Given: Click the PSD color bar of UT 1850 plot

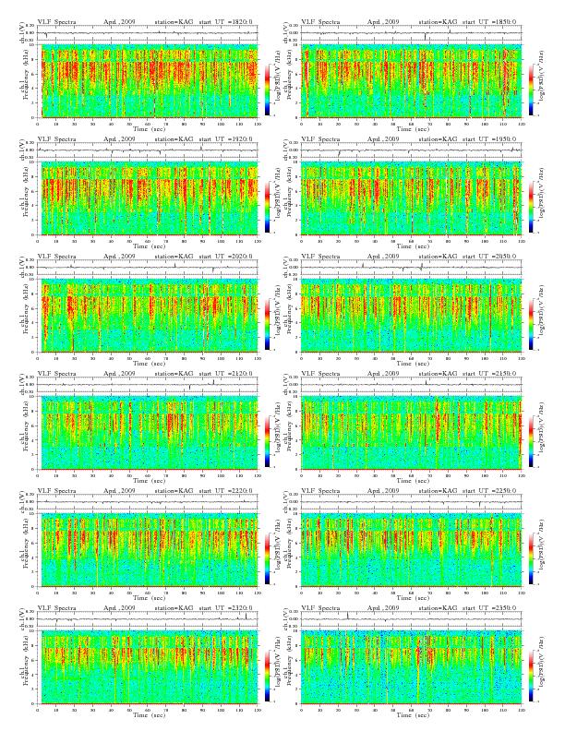Looking at the screenshot, I should (532, 90).
